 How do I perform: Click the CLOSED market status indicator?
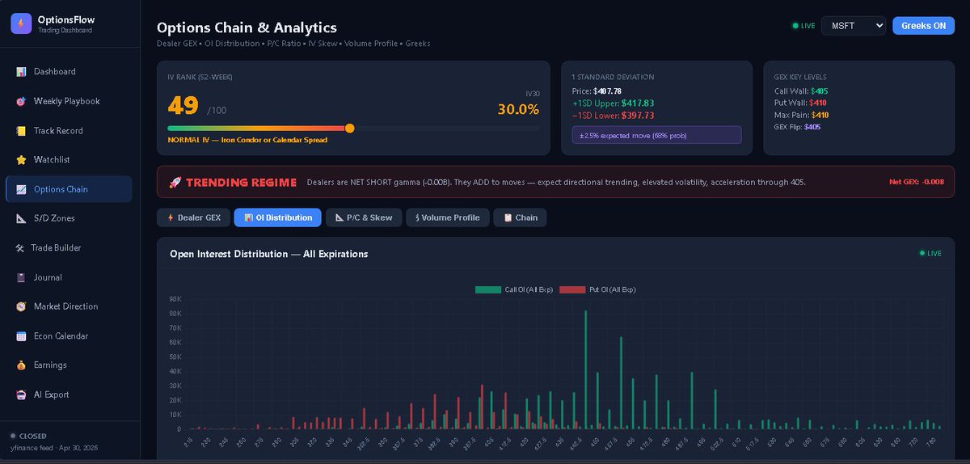28,436
